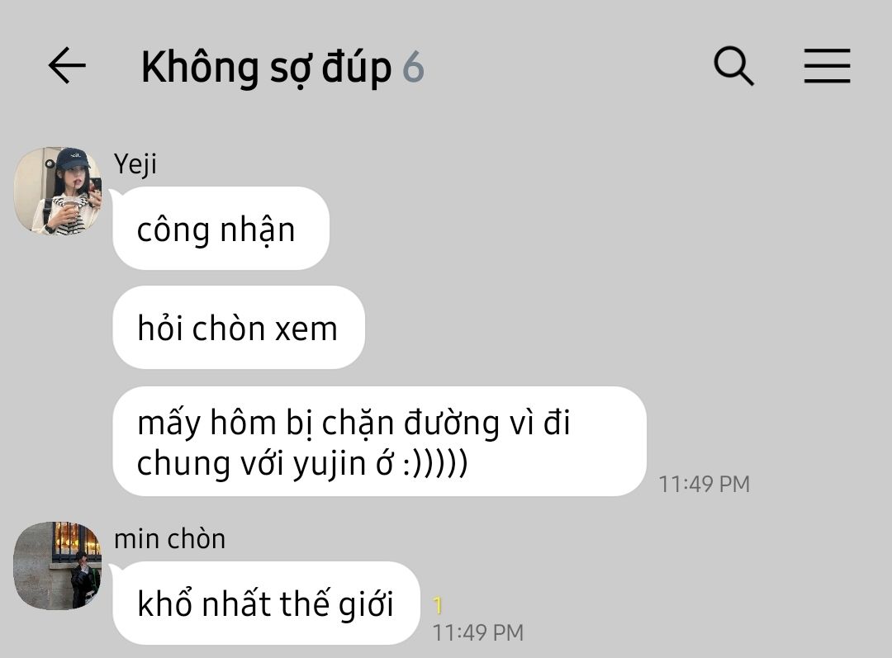Screen dimensions: 892x658
Task: Open search in the chat header
Action: [734, 66]
